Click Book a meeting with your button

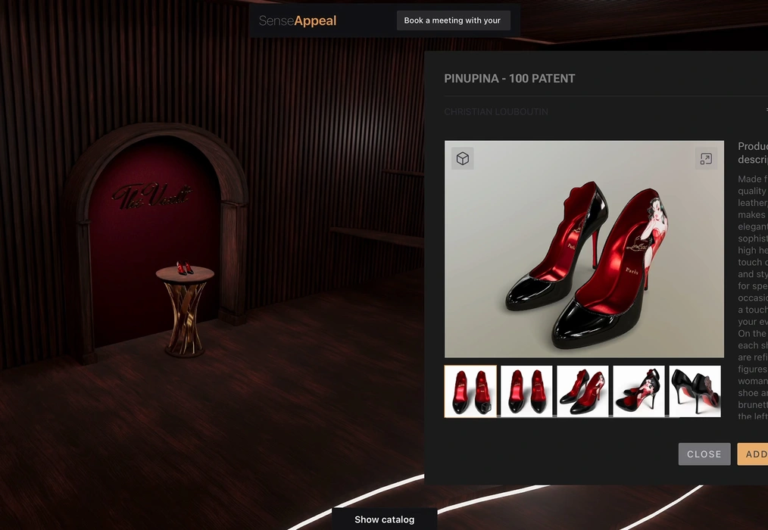click(453, 20)
